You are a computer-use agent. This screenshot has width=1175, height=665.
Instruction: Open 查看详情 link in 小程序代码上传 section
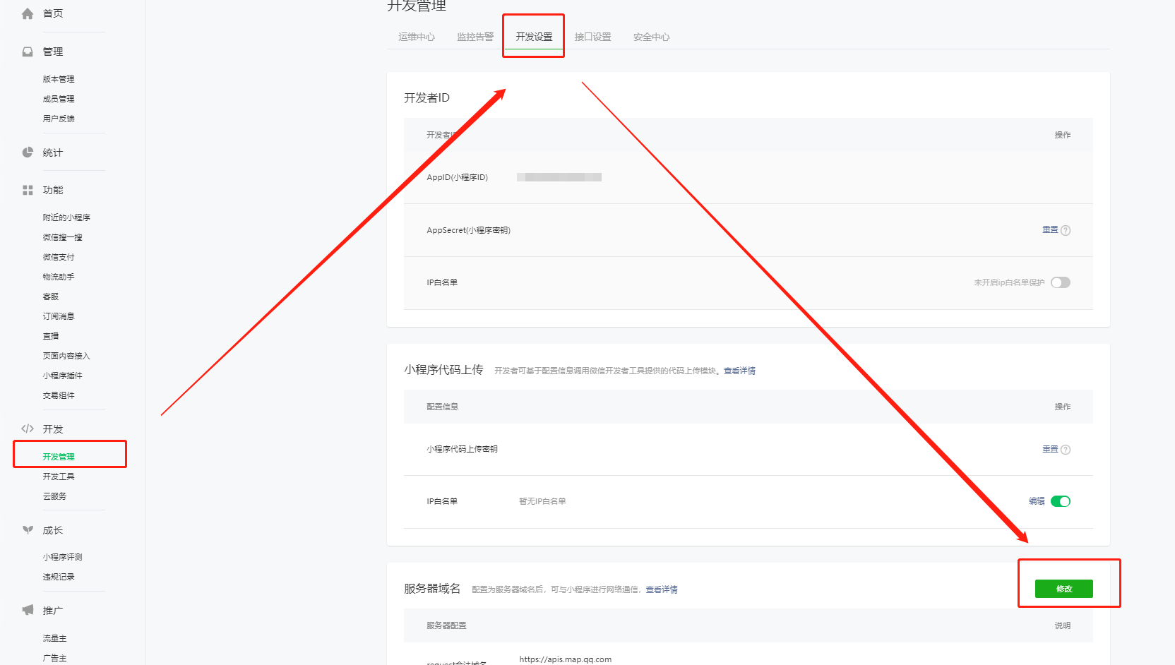click(739, 371)
